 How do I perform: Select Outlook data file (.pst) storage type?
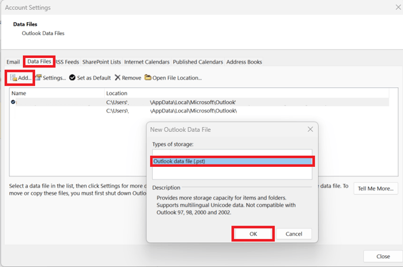233,162
